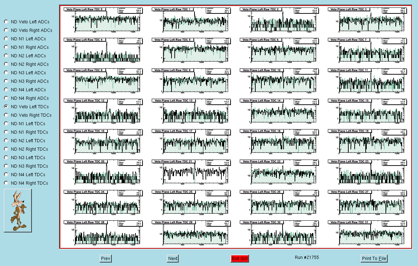Go to previous page with Prev

pyautogui.click(x=106, y=258)
